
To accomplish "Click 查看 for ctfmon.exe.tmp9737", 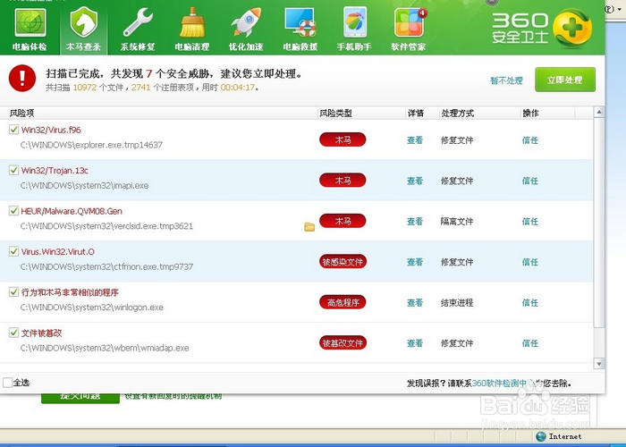I will point(415,262).
